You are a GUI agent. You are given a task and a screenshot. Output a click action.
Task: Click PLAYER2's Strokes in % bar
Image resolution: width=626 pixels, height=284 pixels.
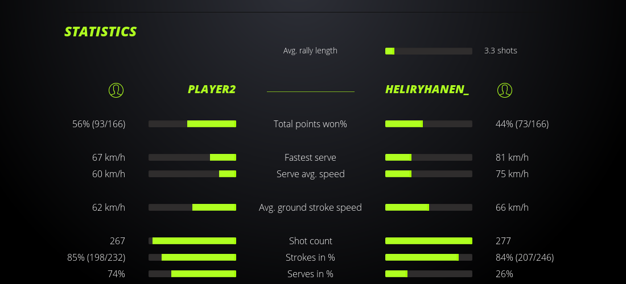(192, 257)
